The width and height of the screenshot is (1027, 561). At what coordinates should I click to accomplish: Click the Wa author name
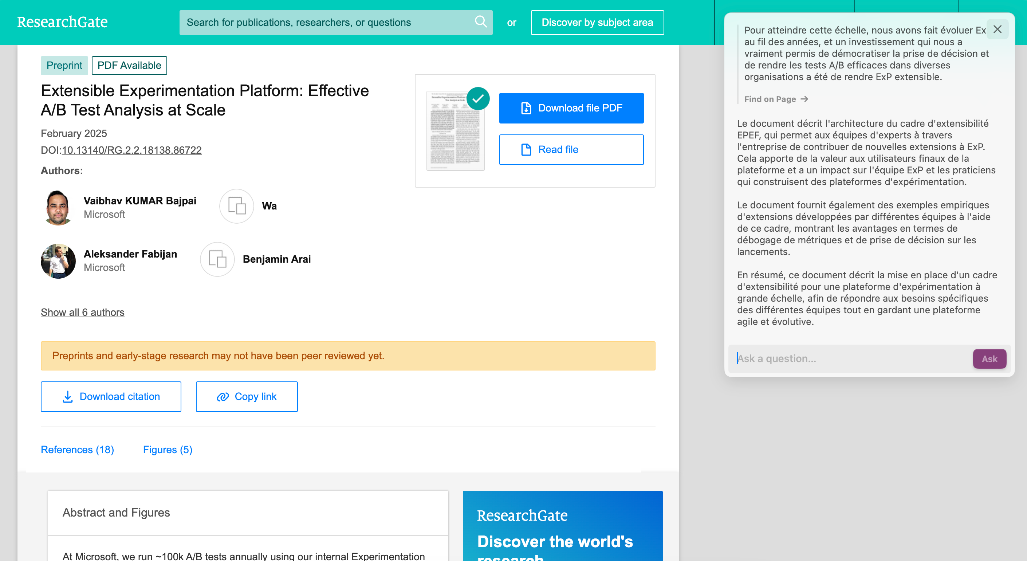tap(269, 206)
